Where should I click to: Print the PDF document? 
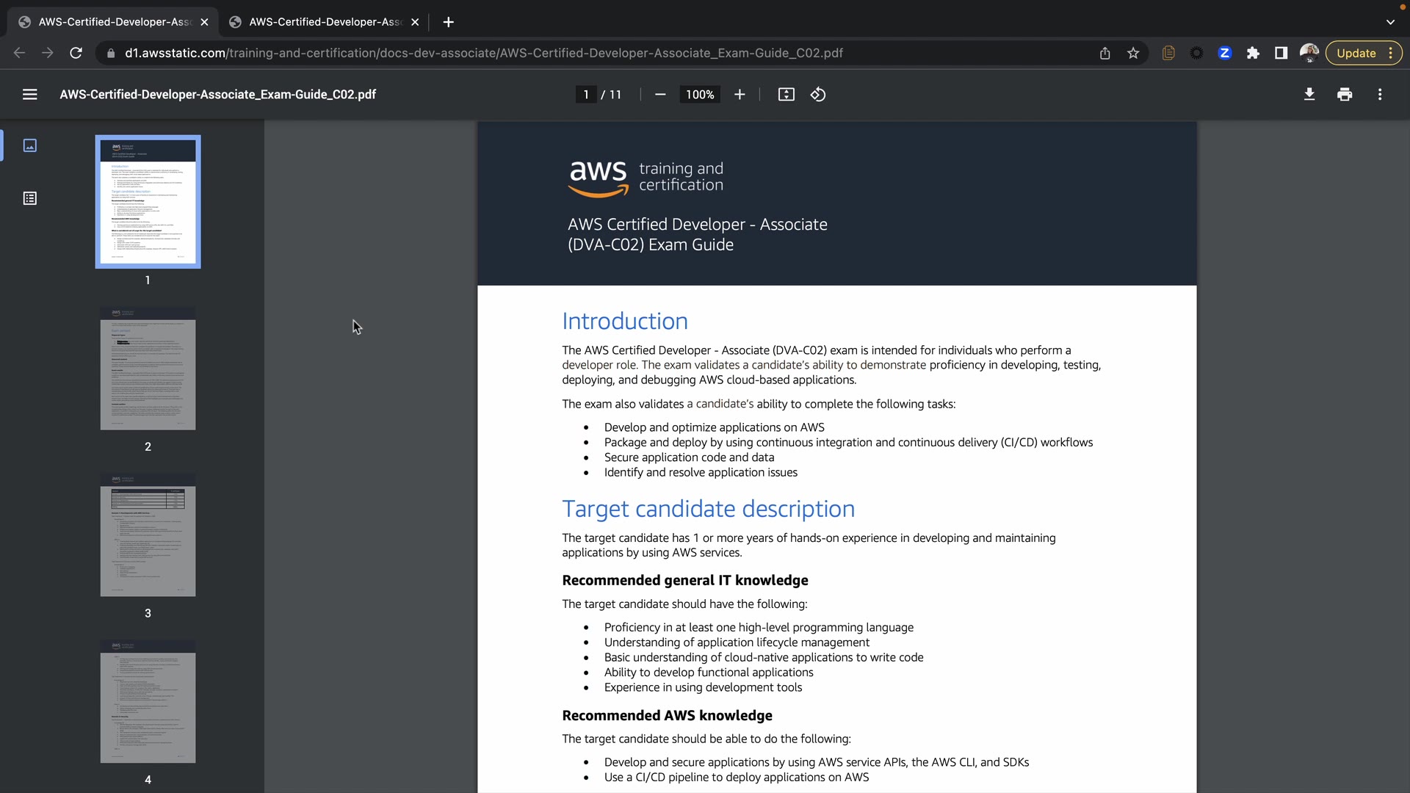pyautogui.click(x=1345, y=94)
